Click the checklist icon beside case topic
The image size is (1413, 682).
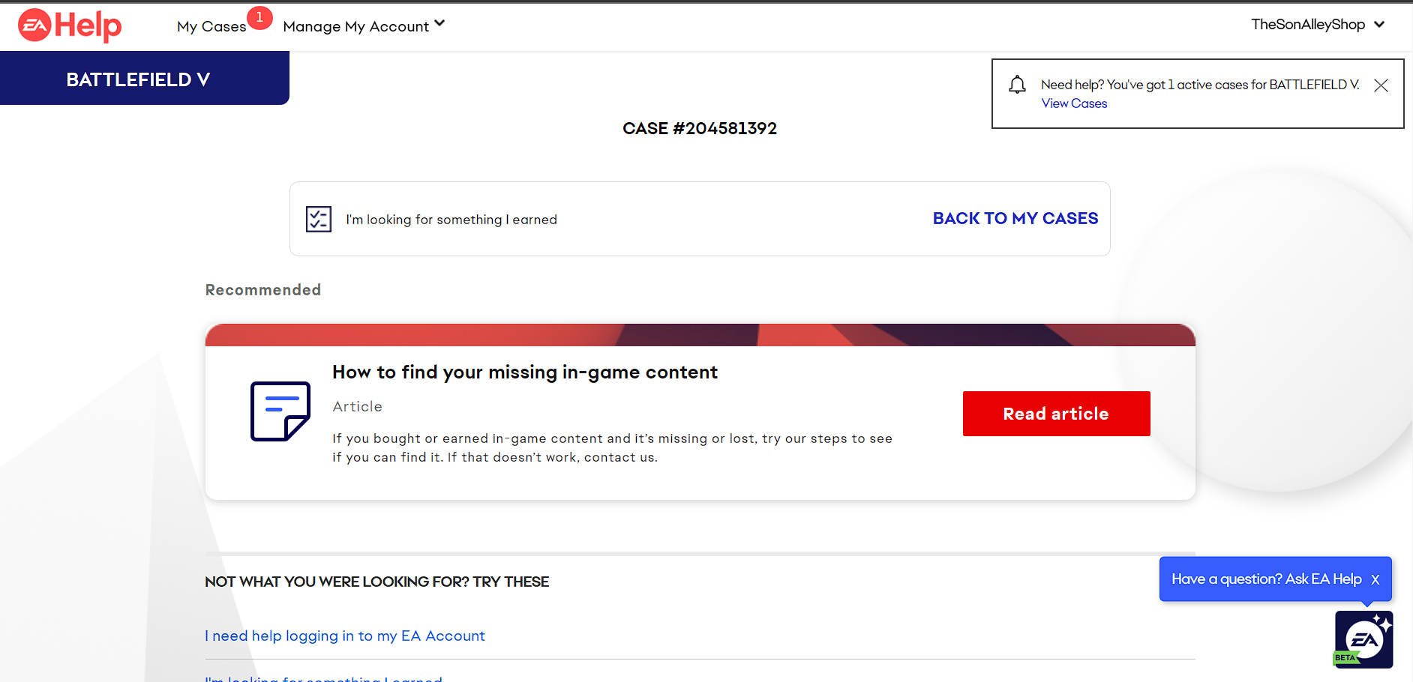coord(319,219)
